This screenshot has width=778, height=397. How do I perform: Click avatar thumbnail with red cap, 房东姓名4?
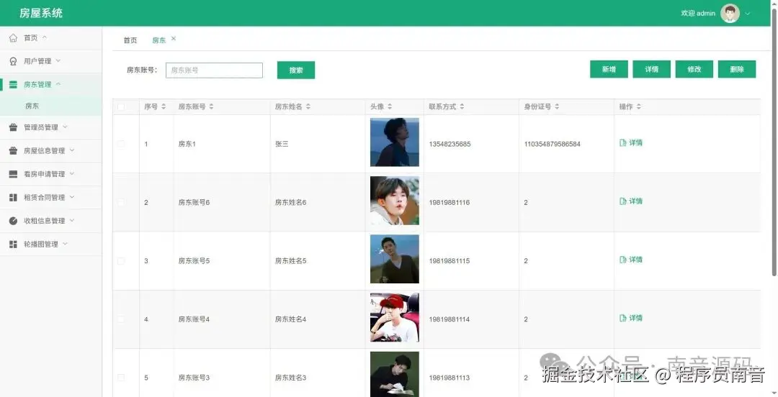[x=395, y=318]
